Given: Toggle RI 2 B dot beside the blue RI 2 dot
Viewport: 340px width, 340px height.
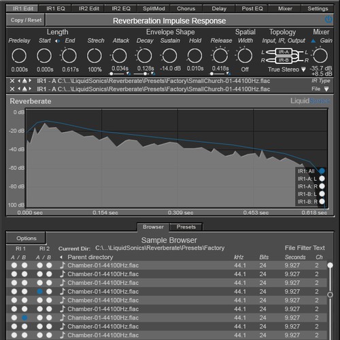Looking at the screenshot, I should (x=49, y=292).
